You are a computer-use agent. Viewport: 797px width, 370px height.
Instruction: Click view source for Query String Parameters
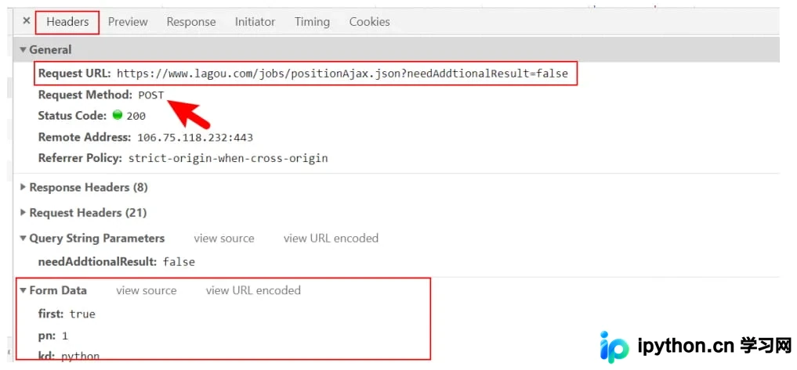coord(223,239)
